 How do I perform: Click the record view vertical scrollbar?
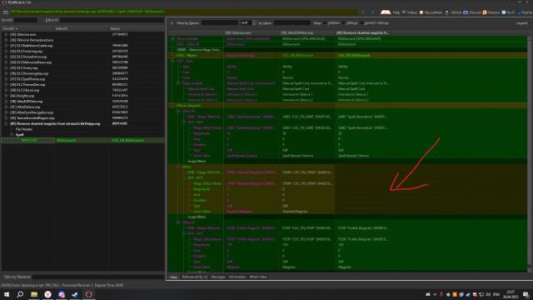(530, 153)
